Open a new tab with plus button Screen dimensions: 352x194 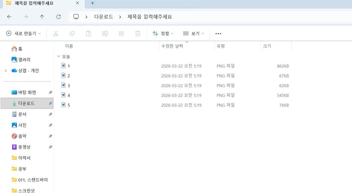[92, 3]
